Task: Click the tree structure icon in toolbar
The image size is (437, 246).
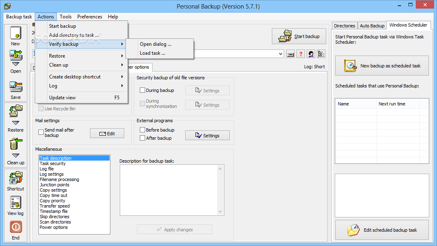Action: (321, 54)
